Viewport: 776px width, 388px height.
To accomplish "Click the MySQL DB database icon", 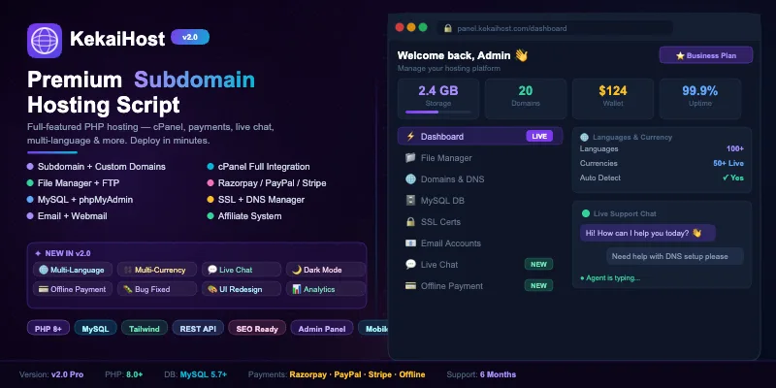I will tap(410, 201).
